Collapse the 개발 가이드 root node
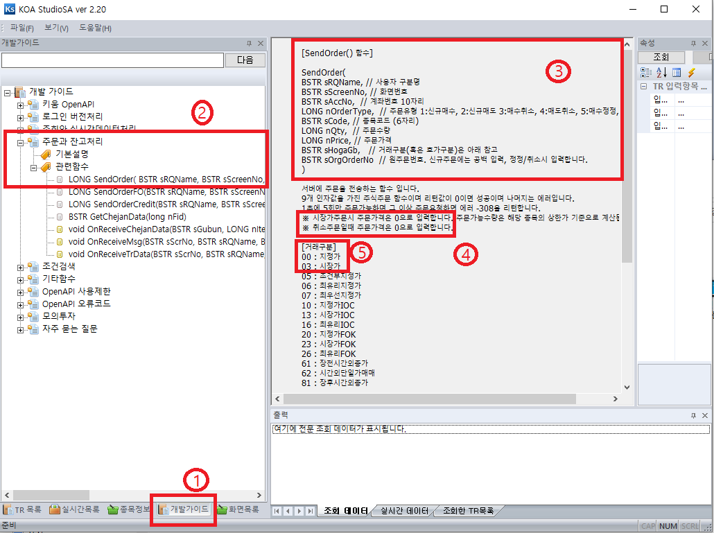Viewport: 714px width, 533px height. [8, 93]
